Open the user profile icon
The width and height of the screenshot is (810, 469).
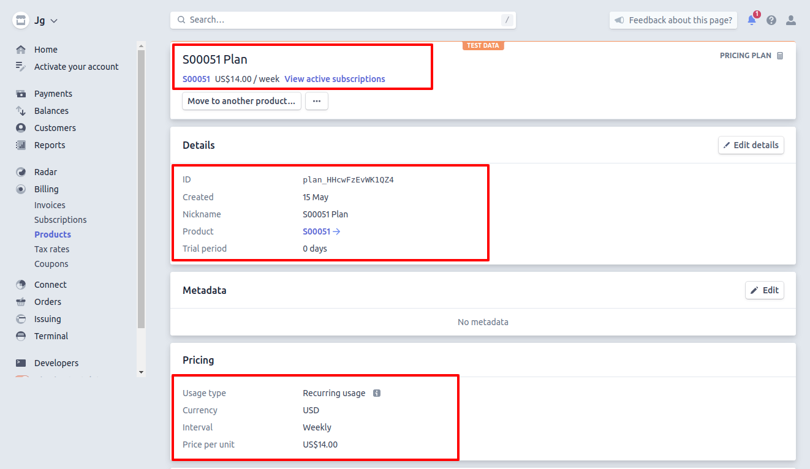pyautogui.click(x=791, y=20)
